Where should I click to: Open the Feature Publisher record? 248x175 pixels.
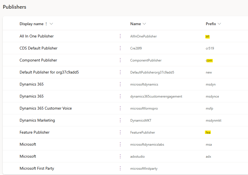34,132
